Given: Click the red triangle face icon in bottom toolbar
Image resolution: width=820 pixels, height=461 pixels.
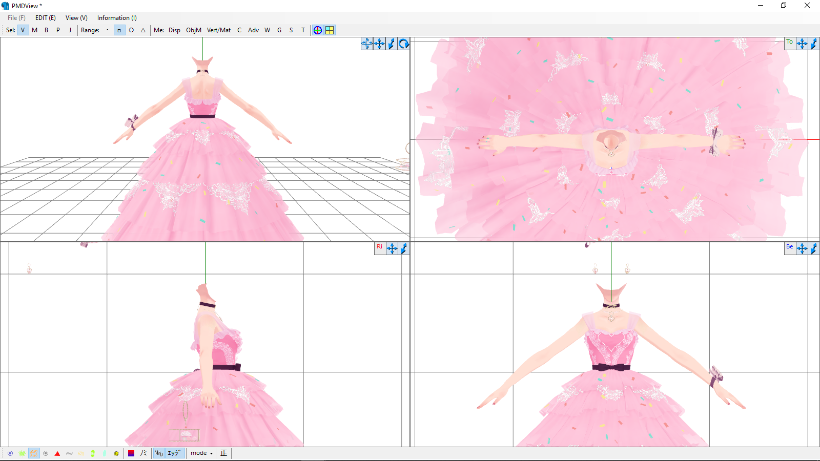Looking at the screenshot, I should 57,453.
